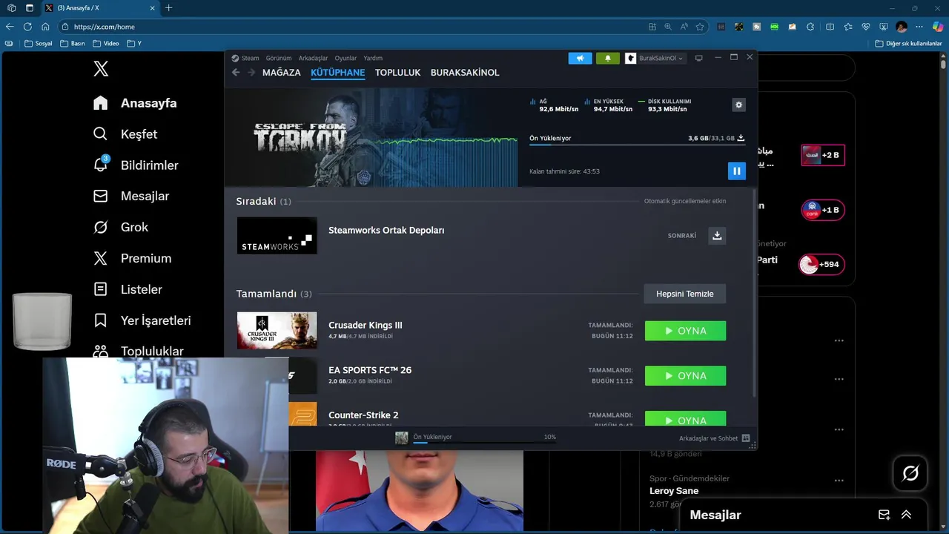Open BurakSakinOl account dropdown in Steam
The height and width of the screenshot is (534, 949).
pos(655,58)
